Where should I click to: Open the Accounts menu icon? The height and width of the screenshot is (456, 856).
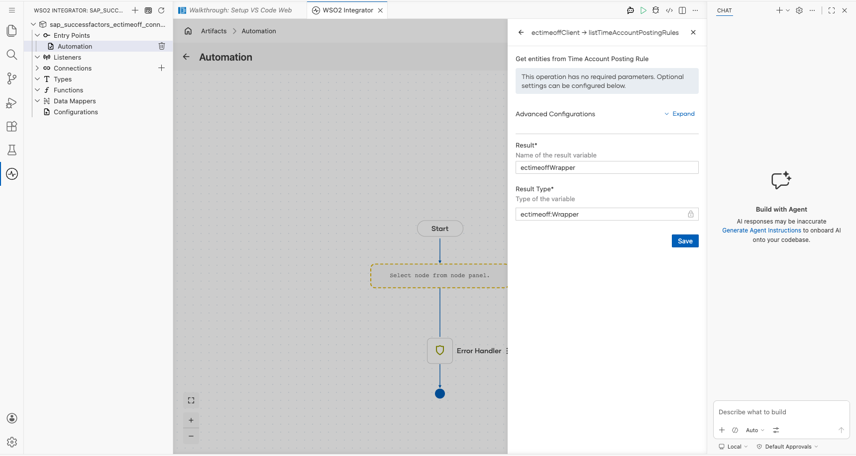coord(12,418)
